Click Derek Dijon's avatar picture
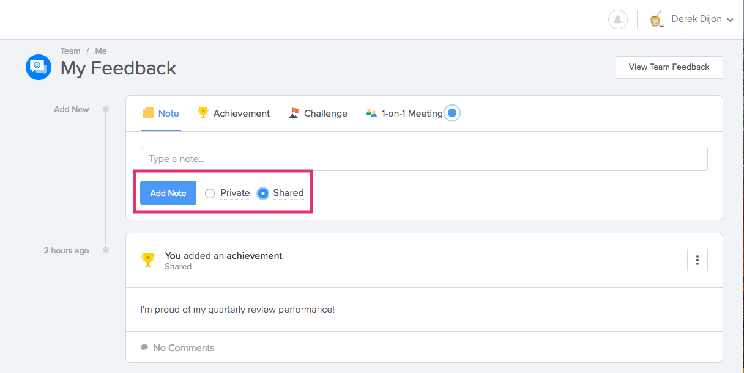The height and width of the screenshot is (373, 744). point(657,20)
